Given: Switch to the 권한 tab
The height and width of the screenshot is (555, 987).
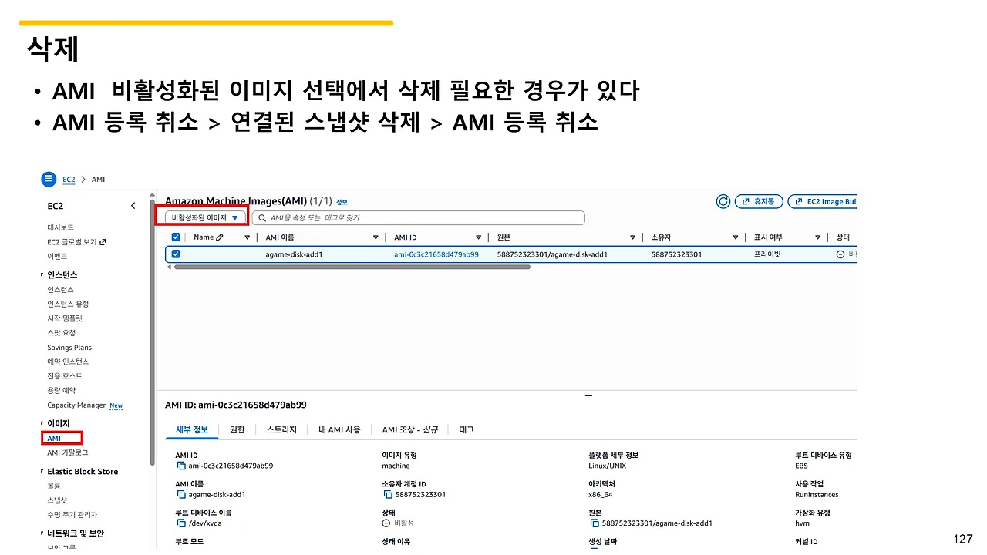Looking at the screenshot, I should tap(237, 429).
